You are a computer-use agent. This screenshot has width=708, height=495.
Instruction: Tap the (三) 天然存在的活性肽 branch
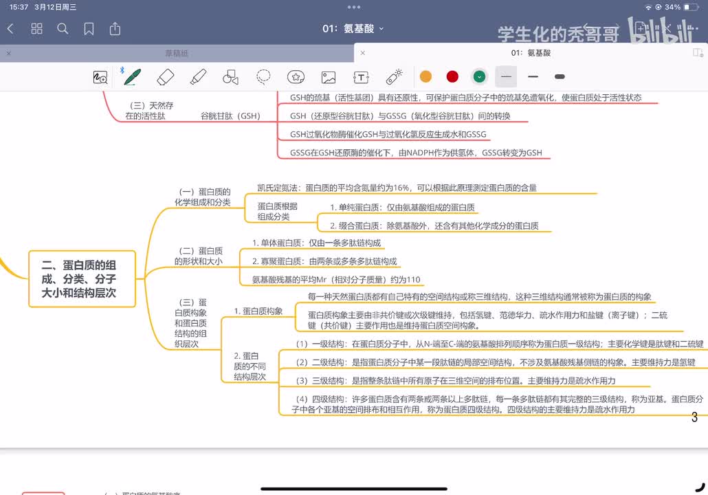(149, 111)
